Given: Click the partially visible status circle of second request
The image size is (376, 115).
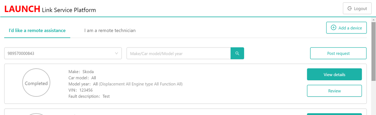Looking at the screenshot, I should [x=36, y=114].
